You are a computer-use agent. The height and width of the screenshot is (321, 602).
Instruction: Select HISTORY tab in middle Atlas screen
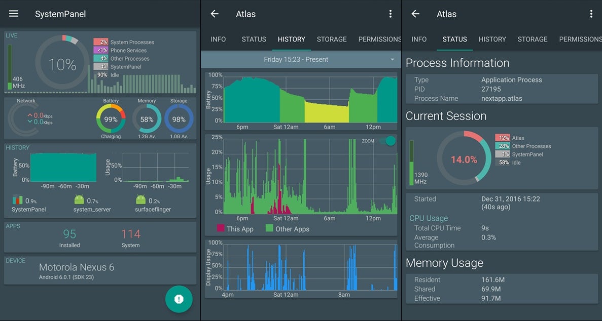(x=292, y=39)
